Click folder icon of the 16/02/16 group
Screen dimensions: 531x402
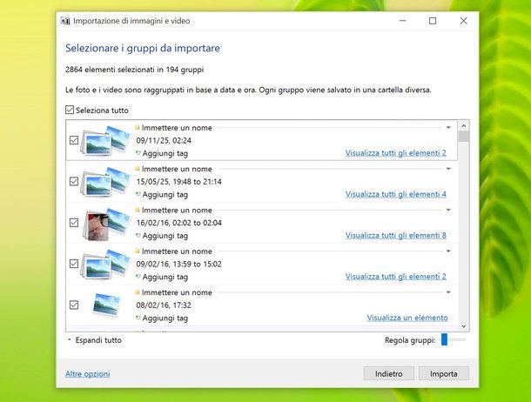pyautogui.click(x=138, y=211)
